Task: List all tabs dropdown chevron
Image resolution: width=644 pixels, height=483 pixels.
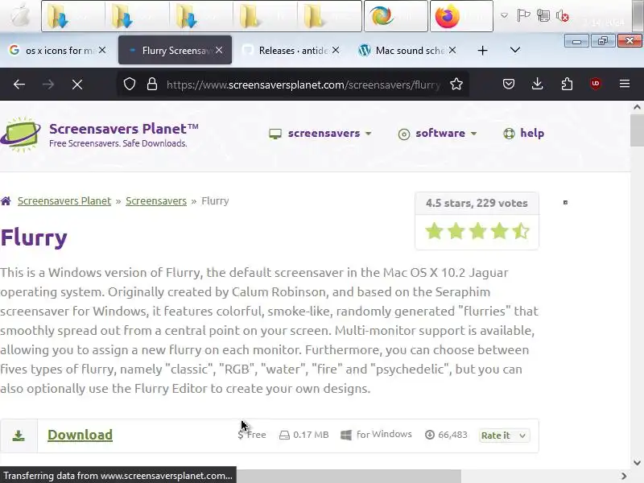Action: pos(515,50)
